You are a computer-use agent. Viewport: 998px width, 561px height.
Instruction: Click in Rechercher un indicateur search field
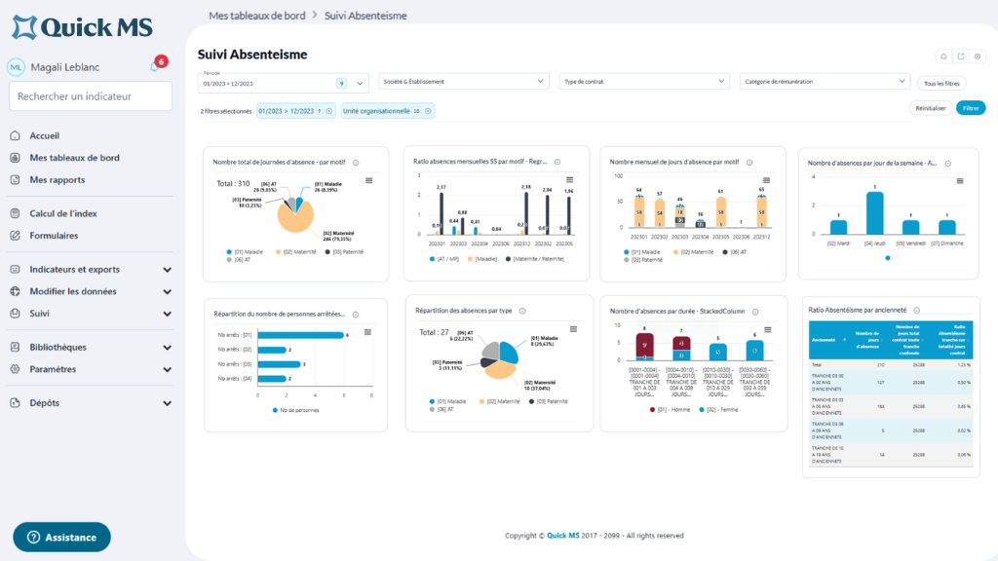[91, 96]
